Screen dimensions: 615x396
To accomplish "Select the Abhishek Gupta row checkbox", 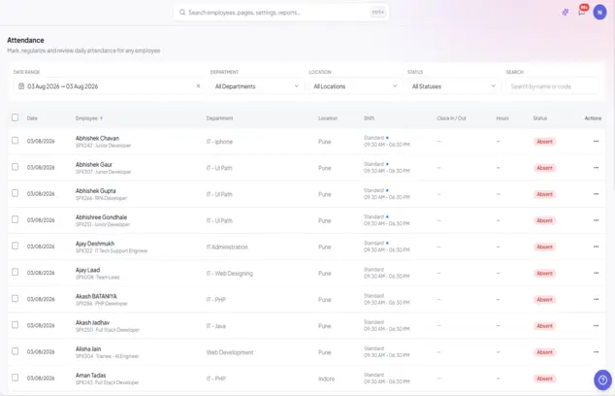I will coord(15,193).
